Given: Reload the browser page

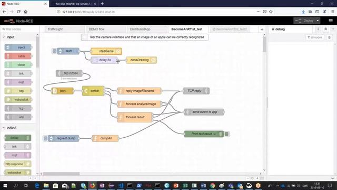Looking at the screenshot, I should (x=18, y=12).
